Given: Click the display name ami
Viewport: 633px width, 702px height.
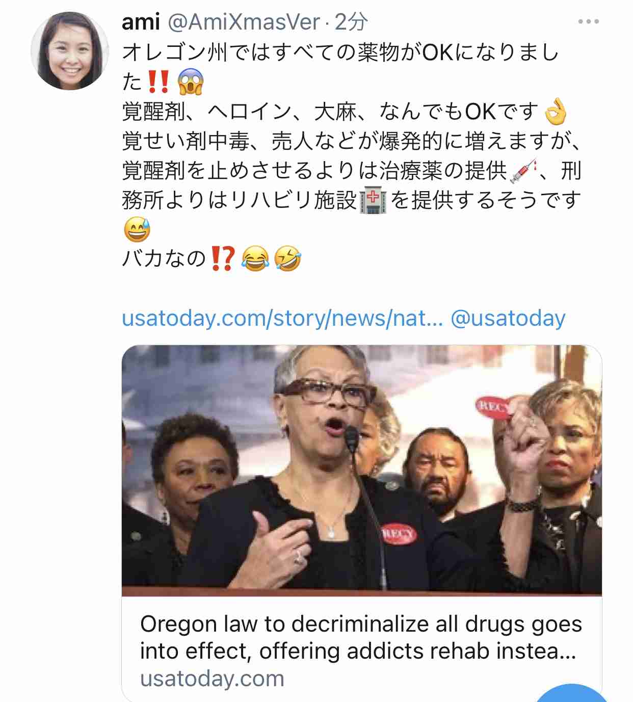Looking at the screenshot, I should pyautogui.click(x=141, y=21).
